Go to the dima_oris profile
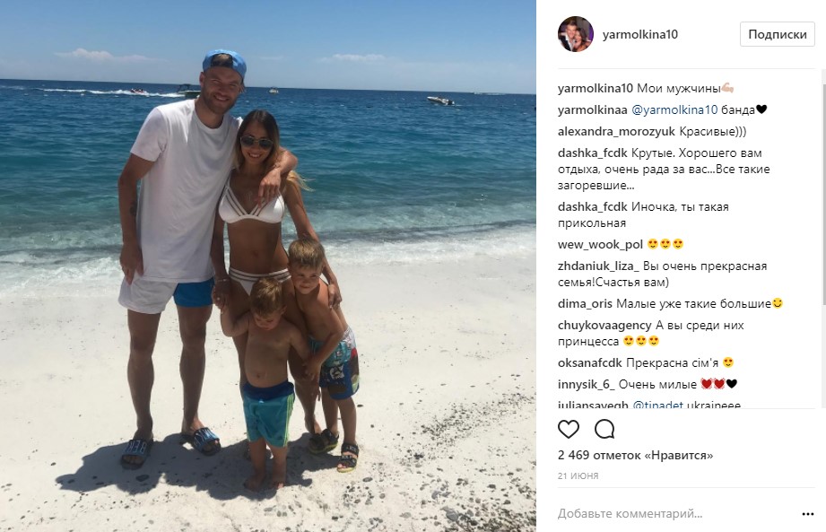Screen dimensions: 826x532 (585, 303)
